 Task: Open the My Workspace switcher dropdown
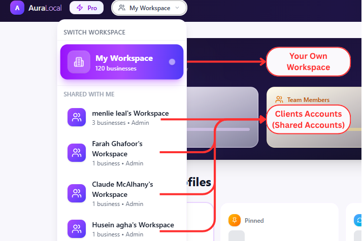149,8
